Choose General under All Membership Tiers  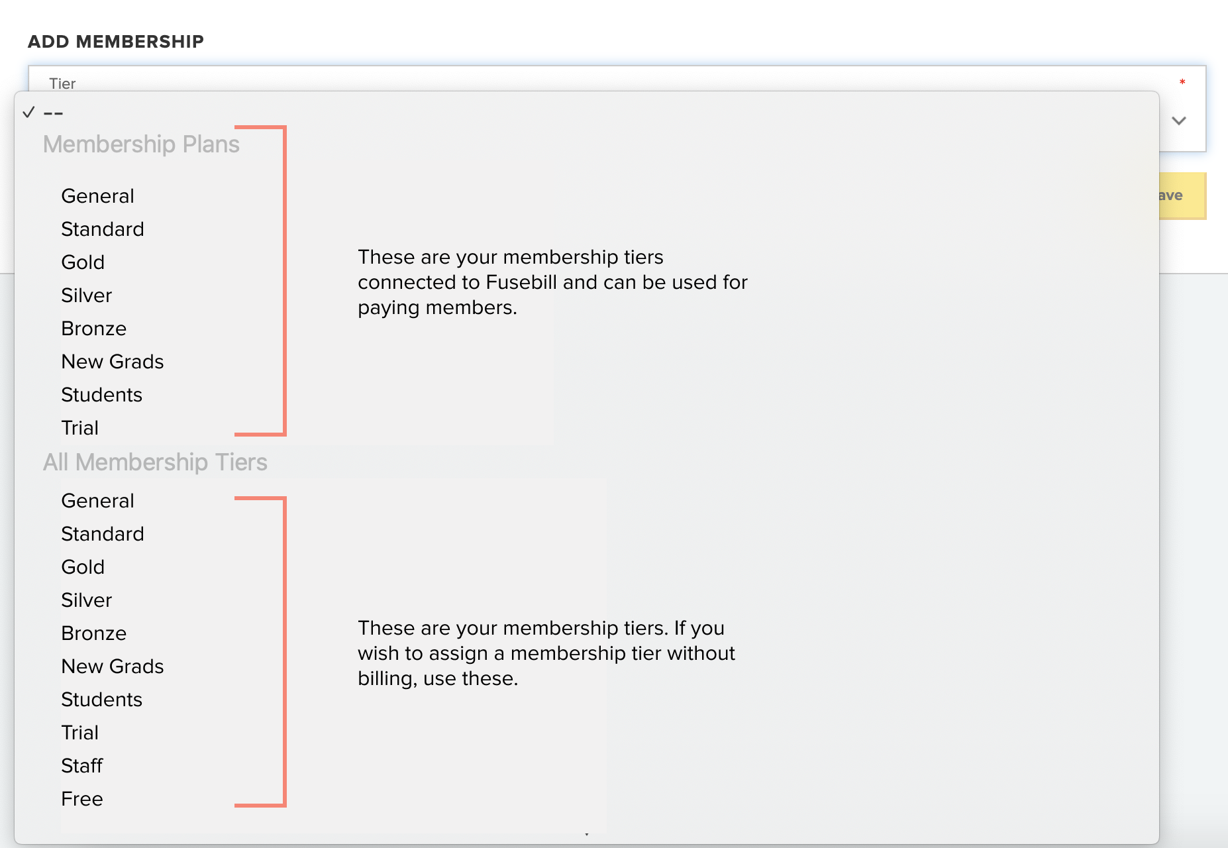97,501
